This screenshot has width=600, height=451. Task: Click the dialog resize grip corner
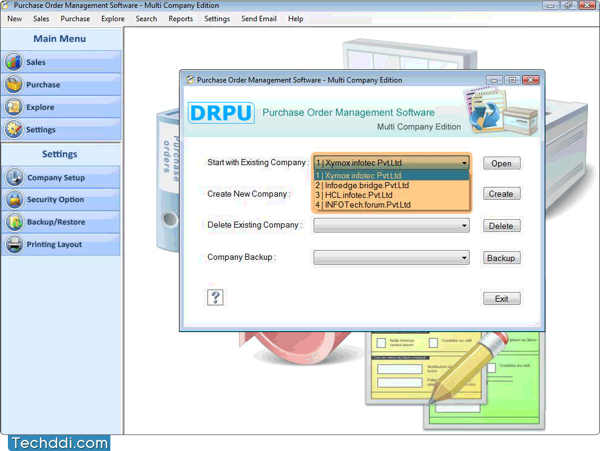(x=538, y=324)
